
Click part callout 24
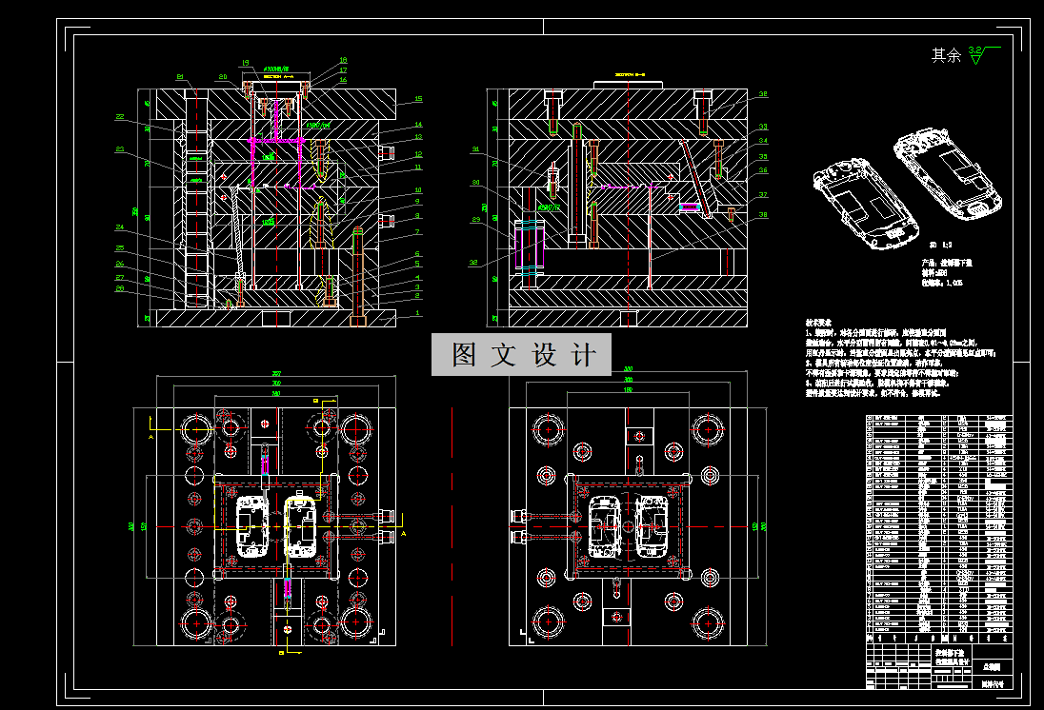click(120, 227)
